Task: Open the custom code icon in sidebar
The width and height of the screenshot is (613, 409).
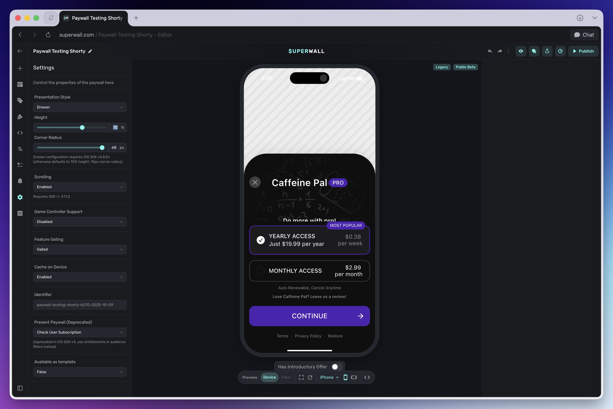Action: point(20,133)
